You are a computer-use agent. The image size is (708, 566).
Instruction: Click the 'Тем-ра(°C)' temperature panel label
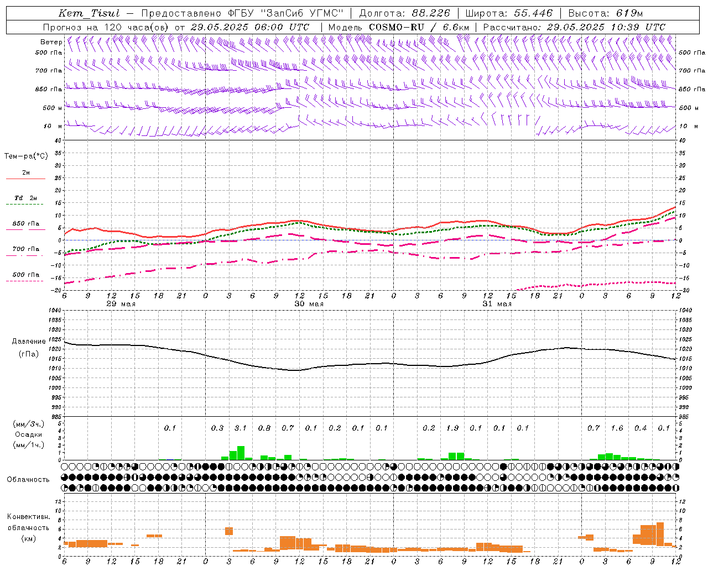(26, 156)
